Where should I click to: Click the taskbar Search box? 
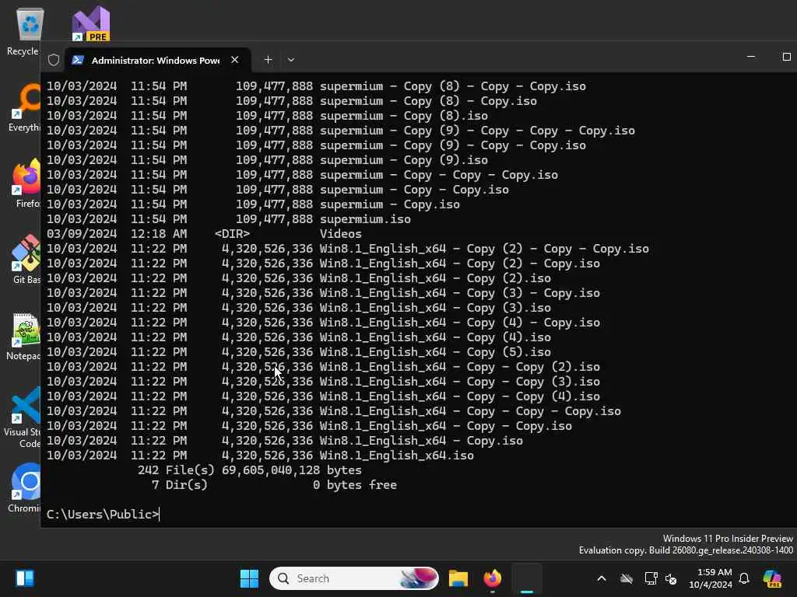[354, 578]
